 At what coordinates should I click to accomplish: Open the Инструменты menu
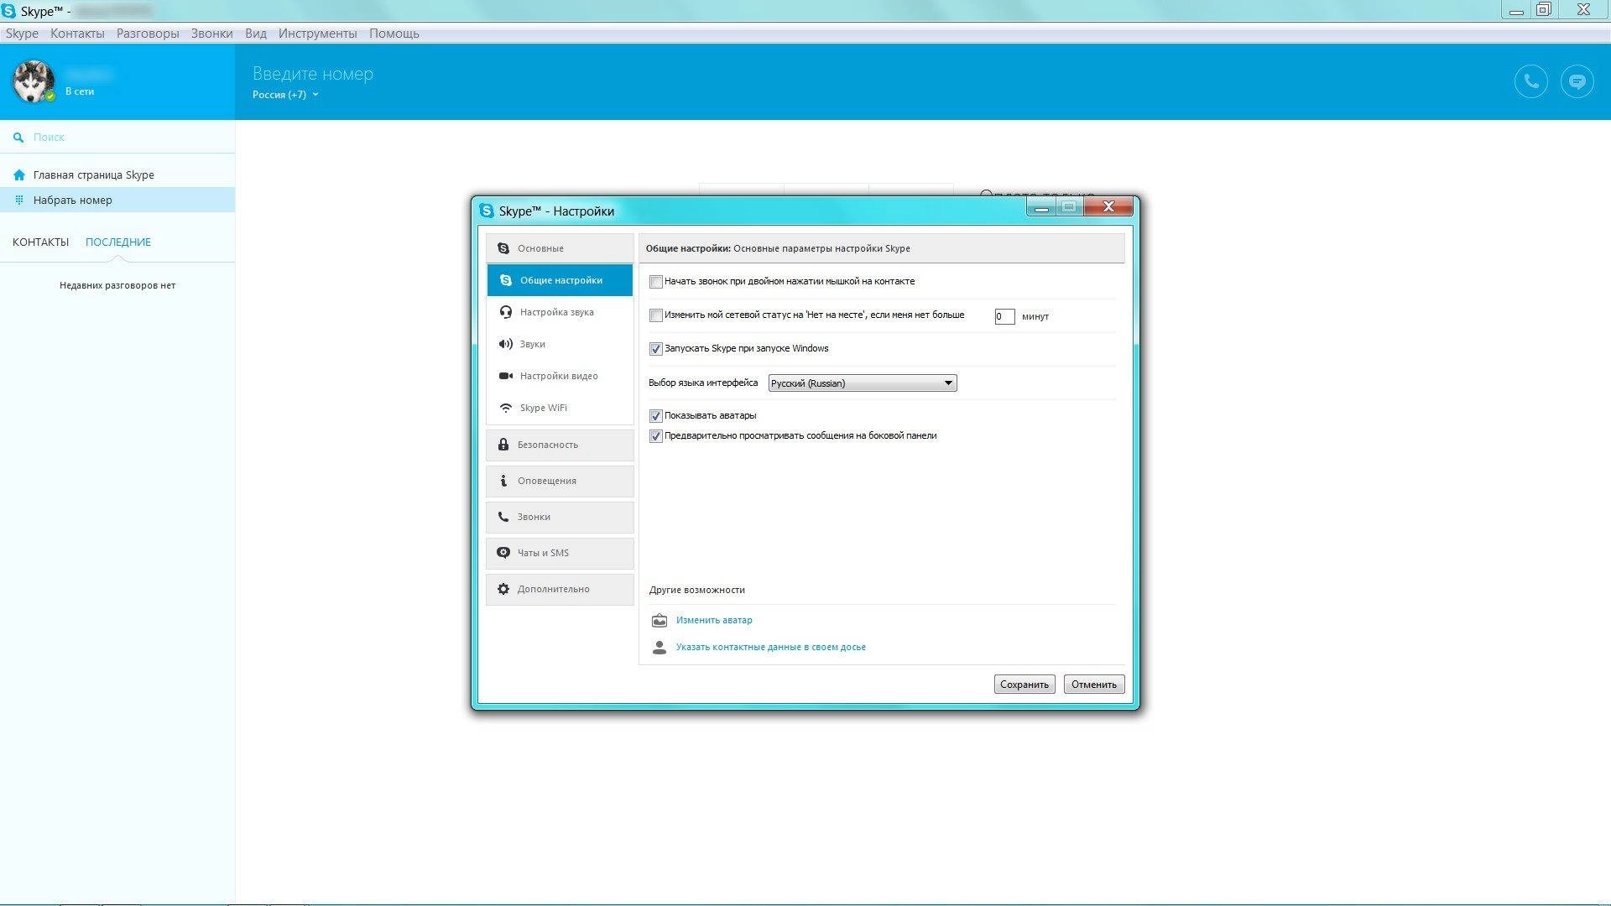[x=318, y=34]
